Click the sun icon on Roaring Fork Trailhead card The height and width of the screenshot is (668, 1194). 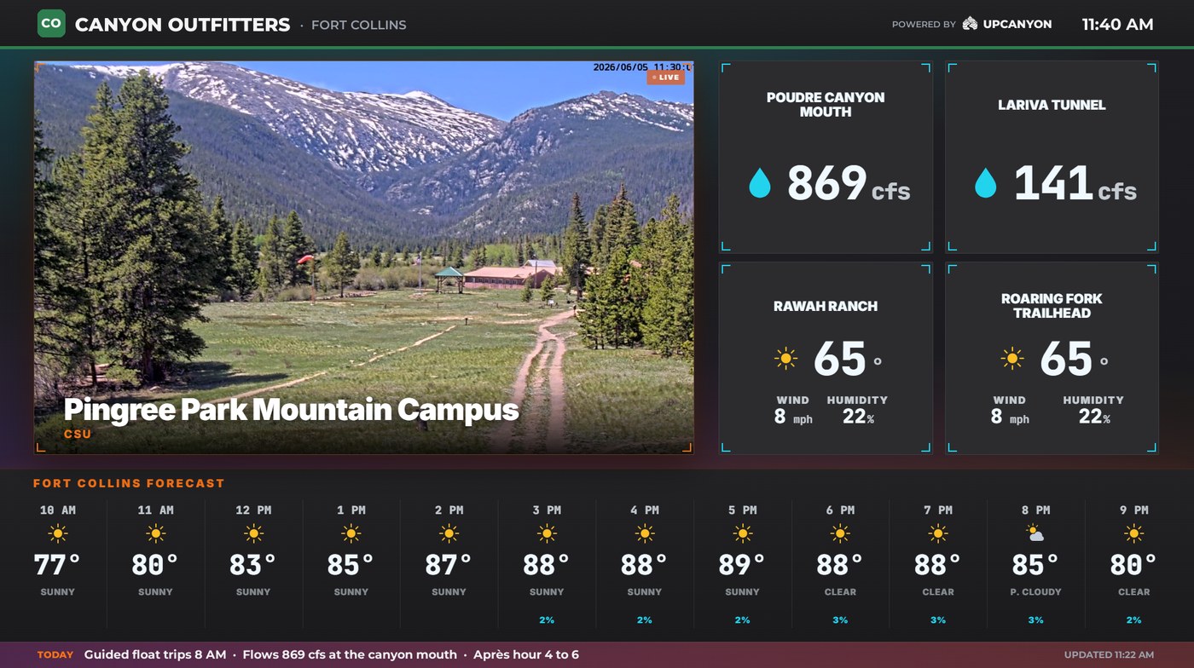click(x=1012, y=359)
